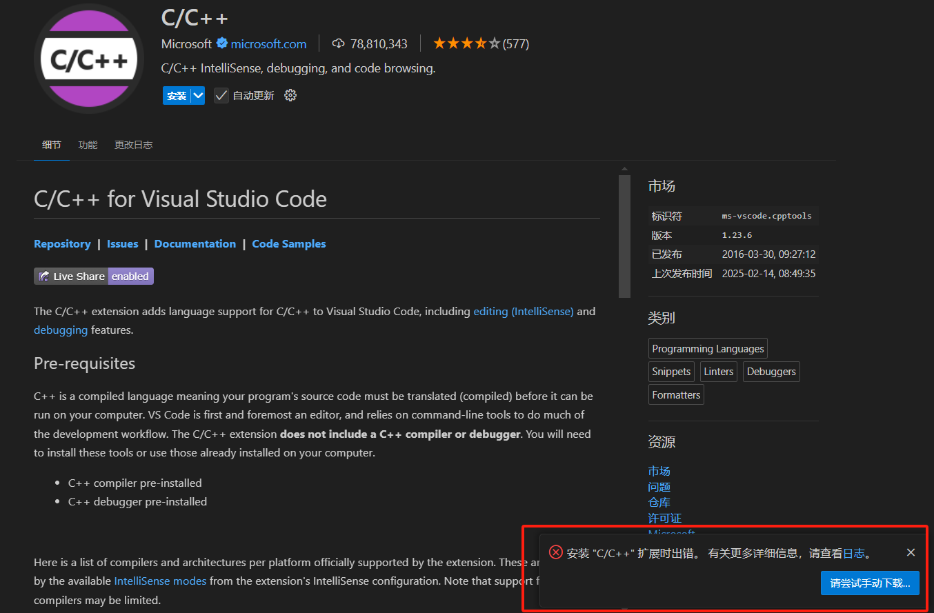The image size is (934, 613).
Task: Switch to the 更改日志 tab
Action: point(133,145)
